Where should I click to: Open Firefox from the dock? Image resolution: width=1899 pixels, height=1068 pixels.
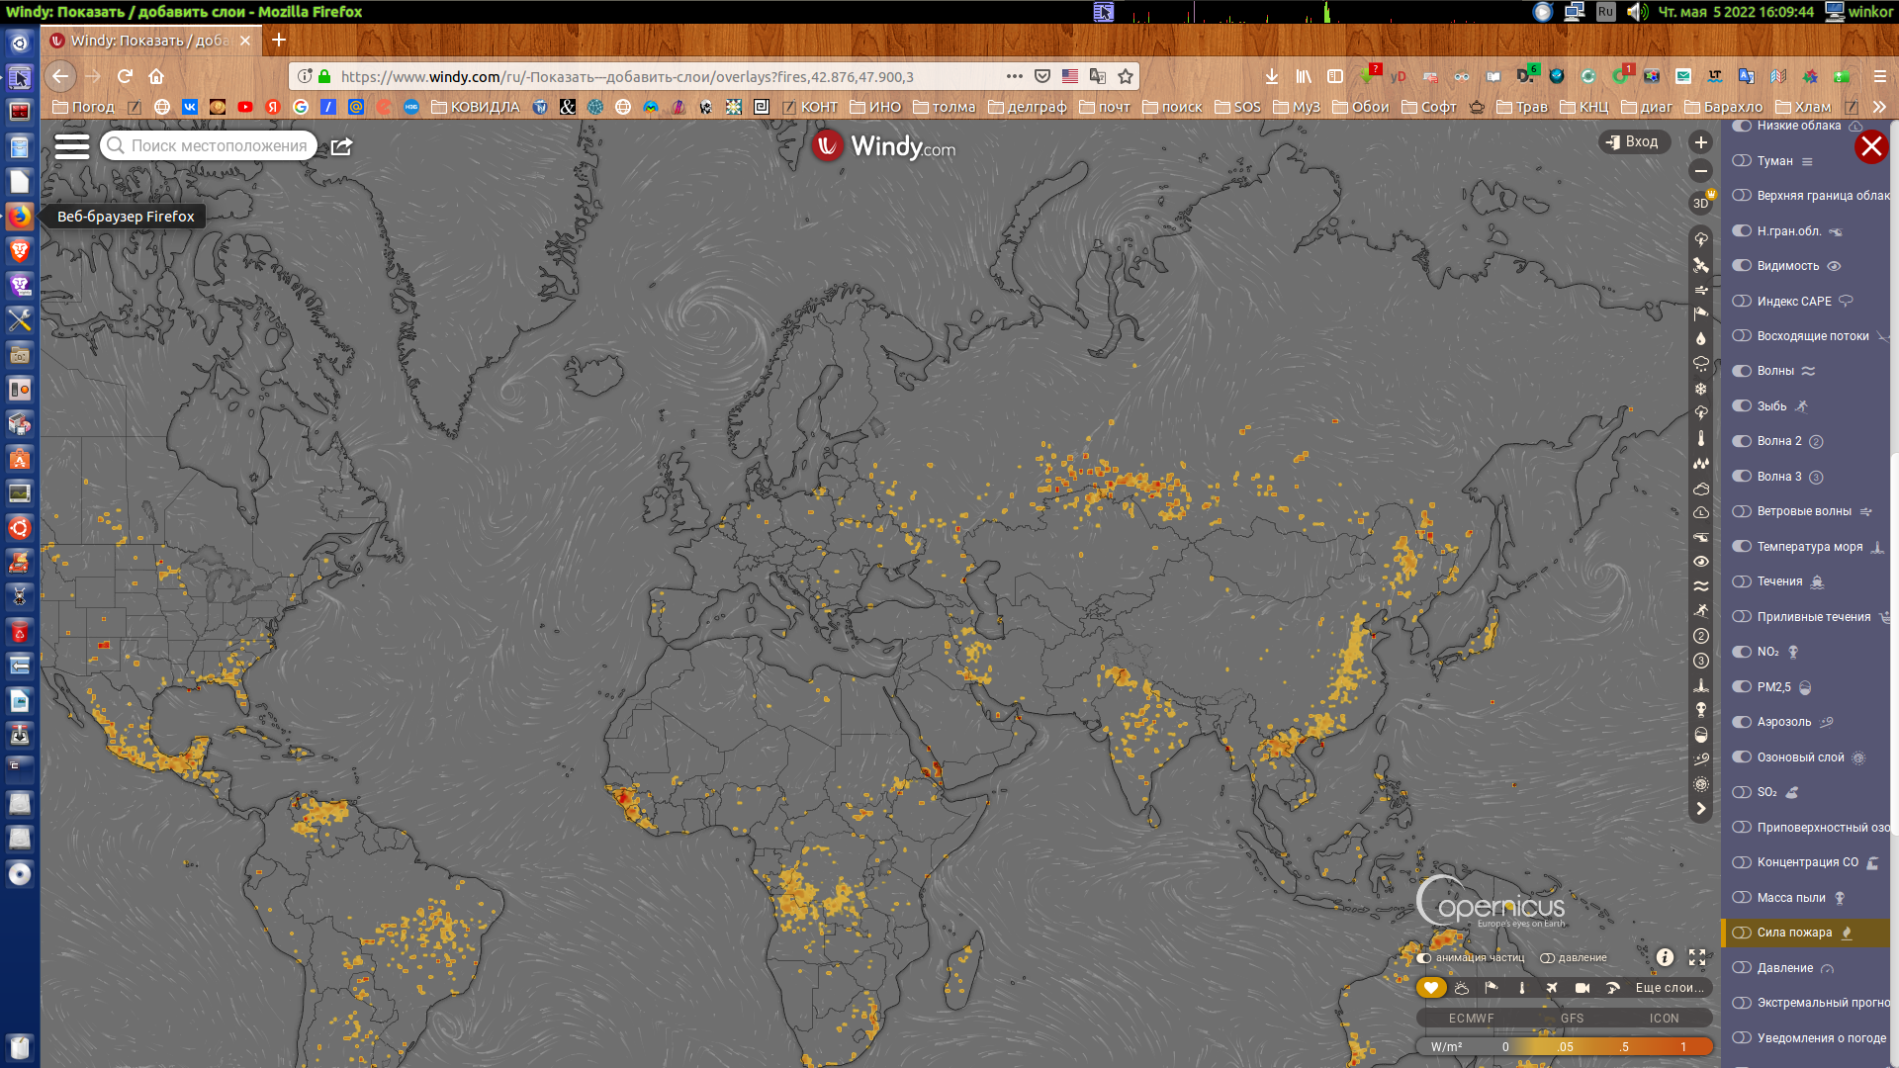pos(20,216)
